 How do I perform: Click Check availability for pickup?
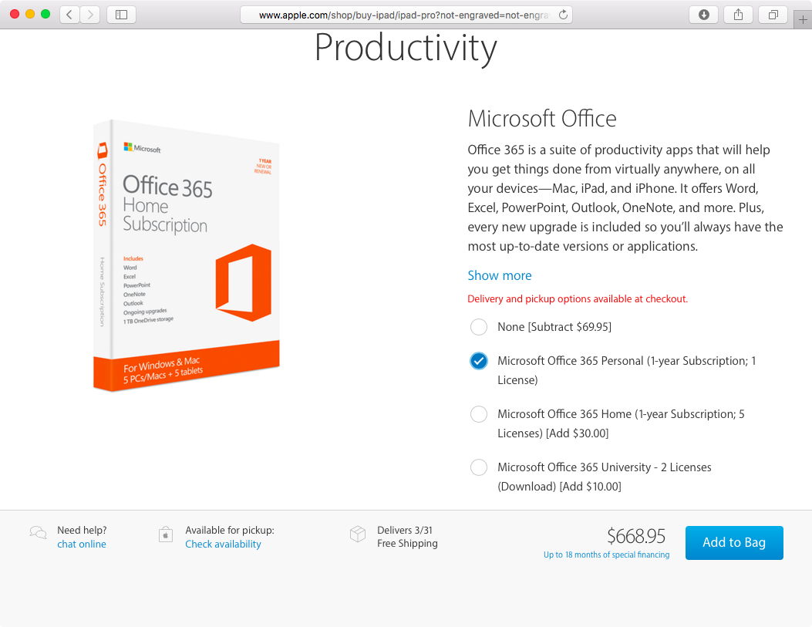pos(223,544)
